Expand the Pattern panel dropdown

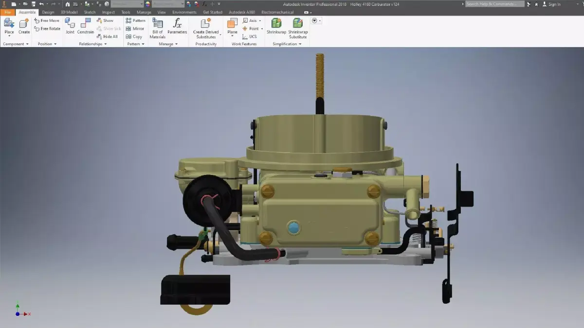[x=144, y=44]
